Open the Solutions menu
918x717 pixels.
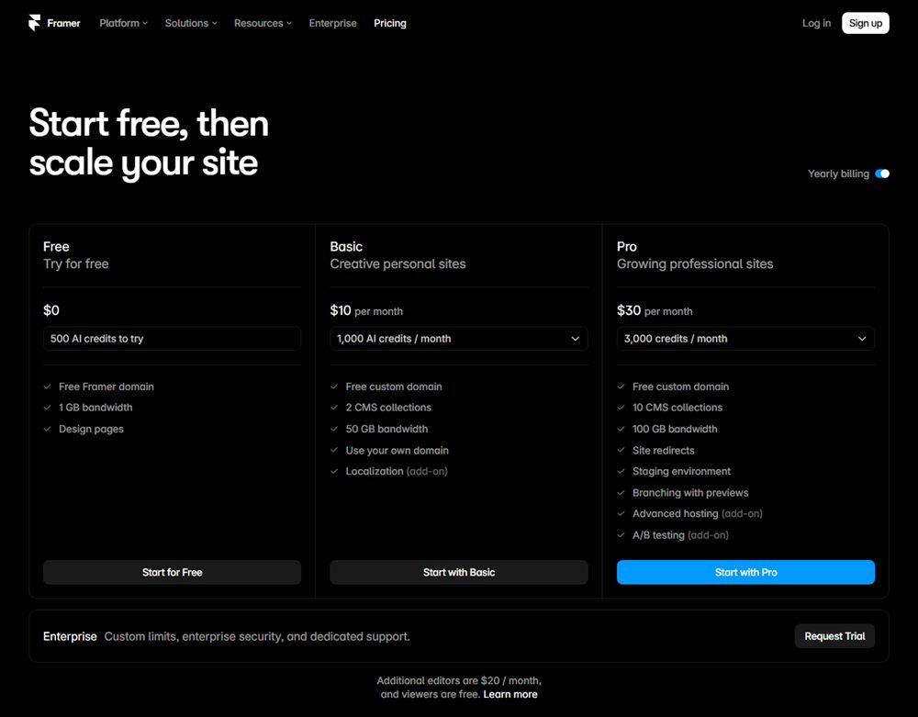point(191,23)
